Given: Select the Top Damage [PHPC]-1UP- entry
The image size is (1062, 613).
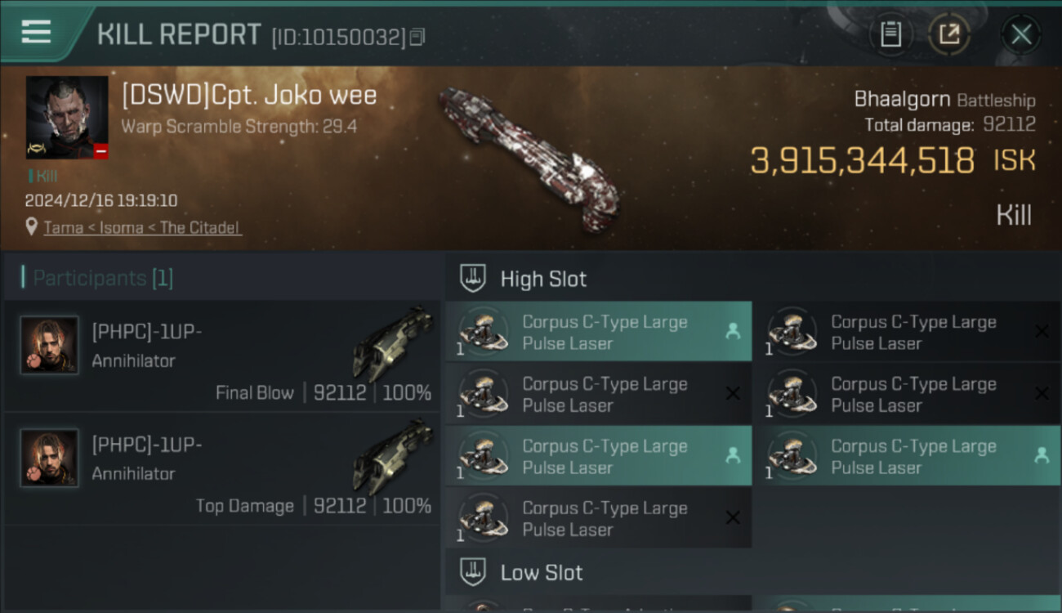Looking at the screenshot, I should coord(221,469).
